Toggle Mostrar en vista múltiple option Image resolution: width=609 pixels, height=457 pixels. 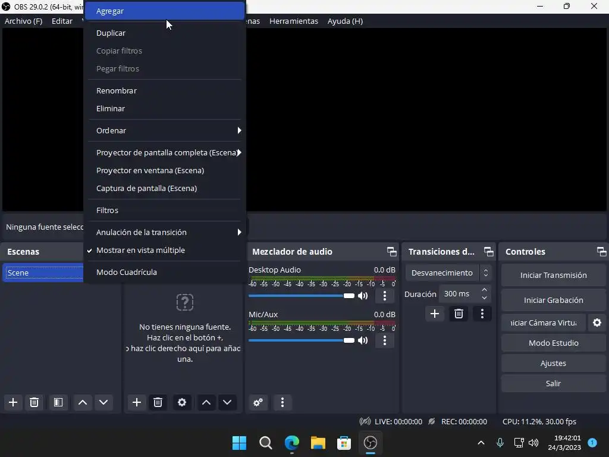[x=165, y=251]
